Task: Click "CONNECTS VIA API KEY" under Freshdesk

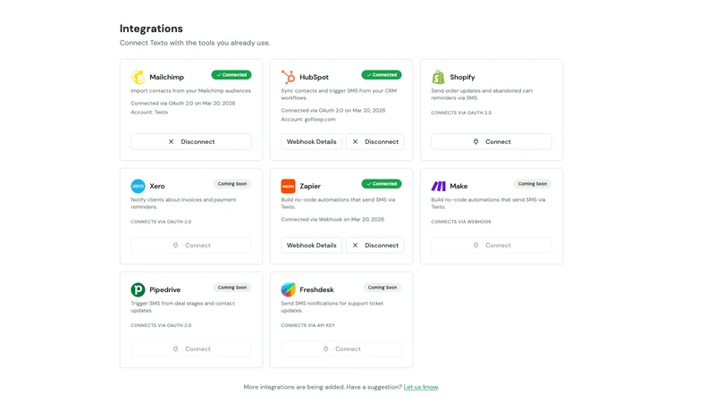Action: 307,325
